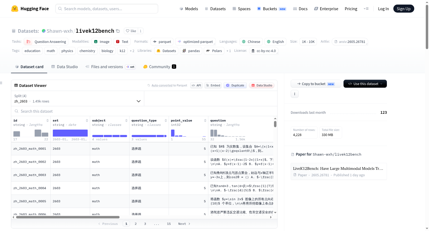The width and height of the screenshot is (429, 231).
Task: Select row zh_2603_math_0003 id cell
Action: click(x=31, y=175)
